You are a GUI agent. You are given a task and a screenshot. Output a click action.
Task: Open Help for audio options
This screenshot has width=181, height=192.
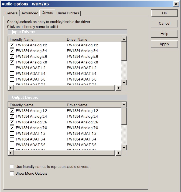click(165, 34)
